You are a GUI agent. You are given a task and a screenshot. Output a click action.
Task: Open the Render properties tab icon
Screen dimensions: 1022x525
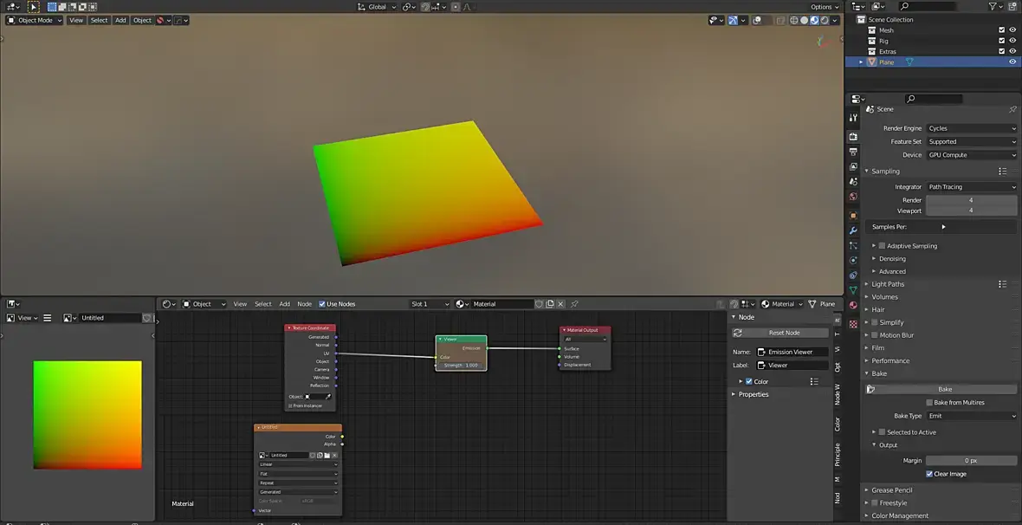853,136
